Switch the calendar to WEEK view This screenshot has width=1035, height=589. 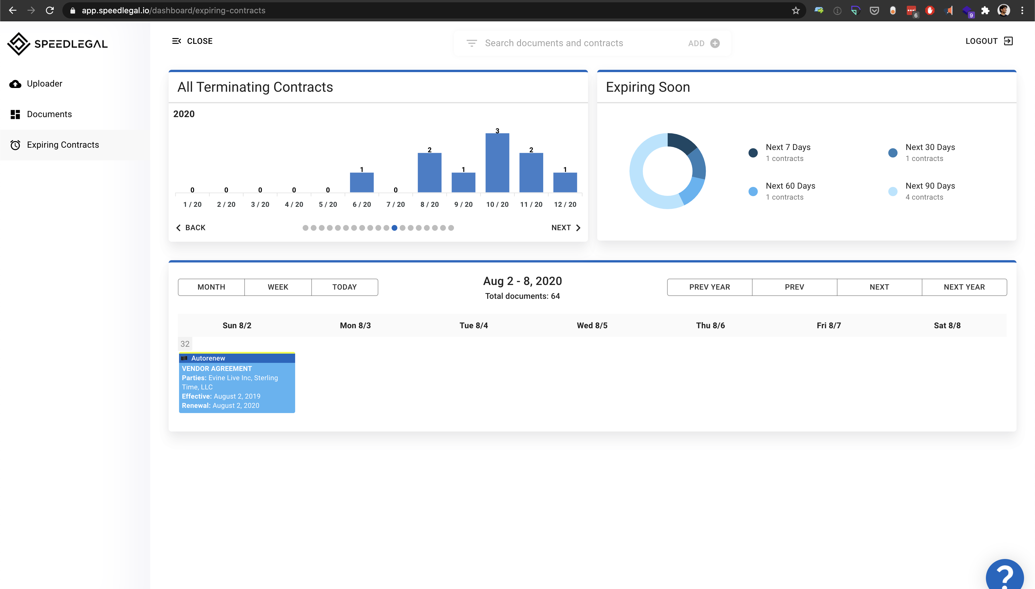tap(278, 287)
